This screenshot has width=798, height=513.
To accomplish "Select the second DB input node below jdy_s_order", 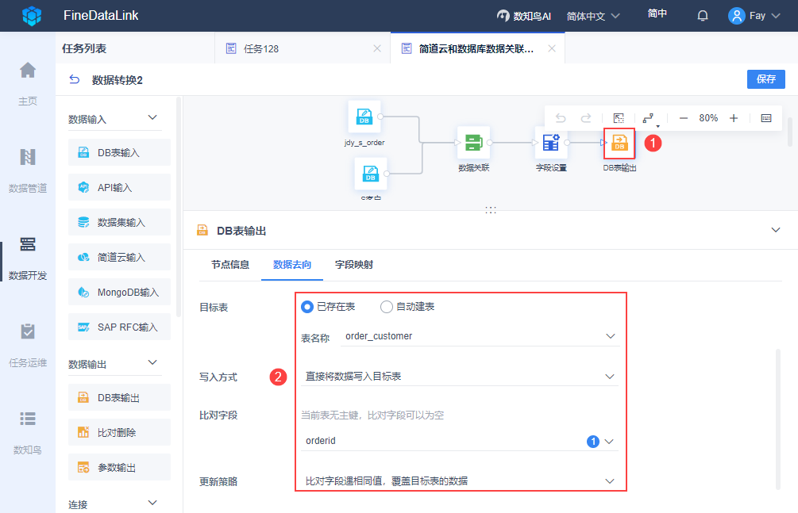I will (x=371, y=174).
